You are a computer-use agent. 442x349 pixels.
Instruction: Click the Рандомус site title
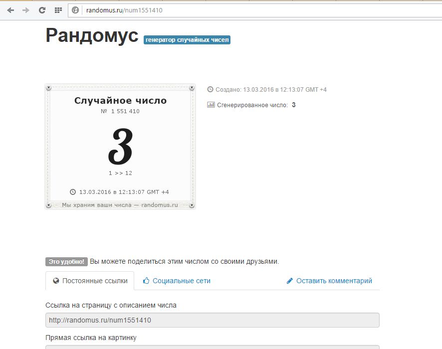[x=92, y=36]
